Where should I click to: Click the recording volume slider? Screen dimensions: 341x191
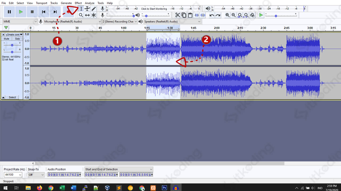[x=120, y=15]
